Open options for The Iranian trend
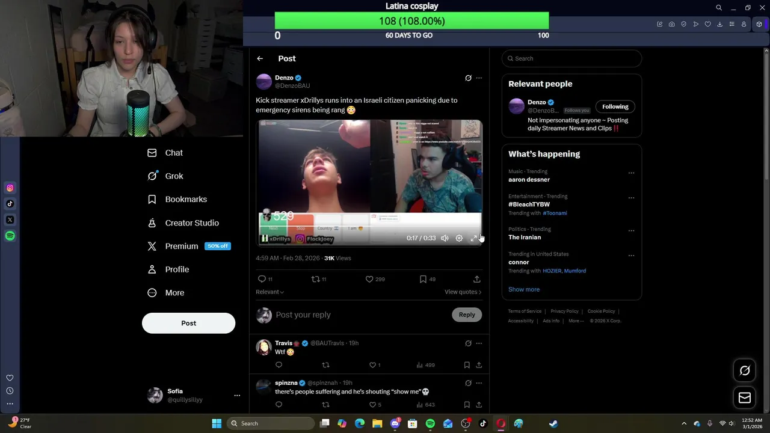Image resolution: width=770 pixels, height=433 pixels. 631,230
